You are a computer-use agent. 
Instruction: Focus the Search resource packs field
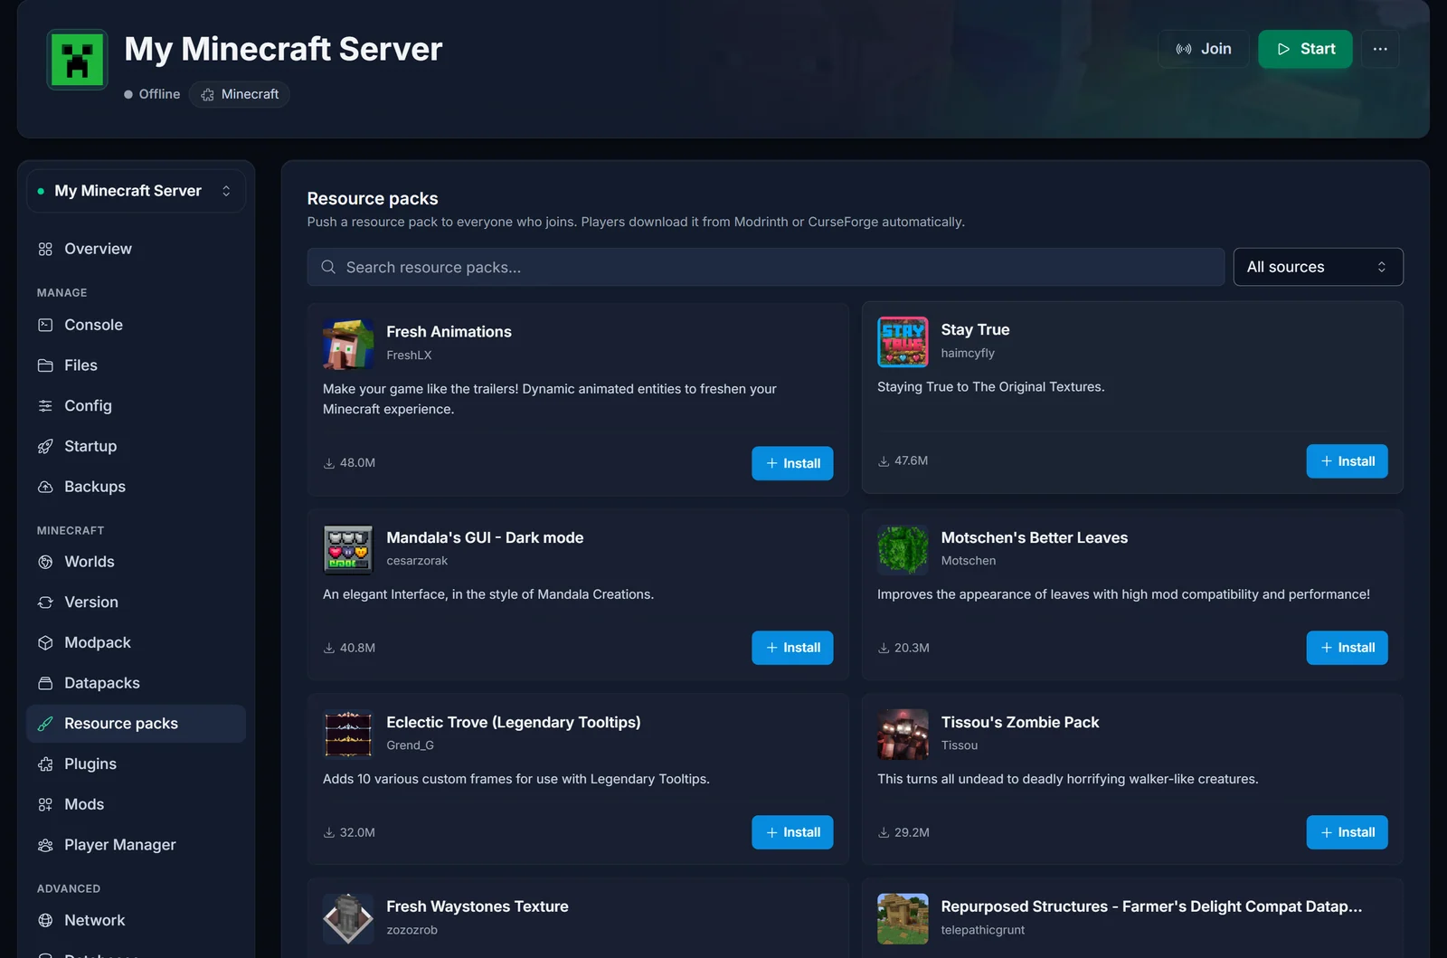coord(765,267)
